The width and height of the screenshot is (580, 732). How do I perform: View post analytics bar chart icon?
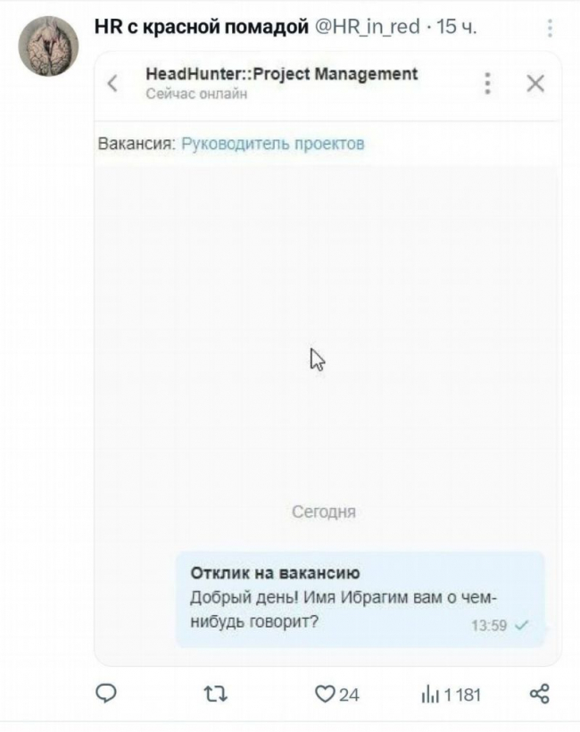point(430,695)
